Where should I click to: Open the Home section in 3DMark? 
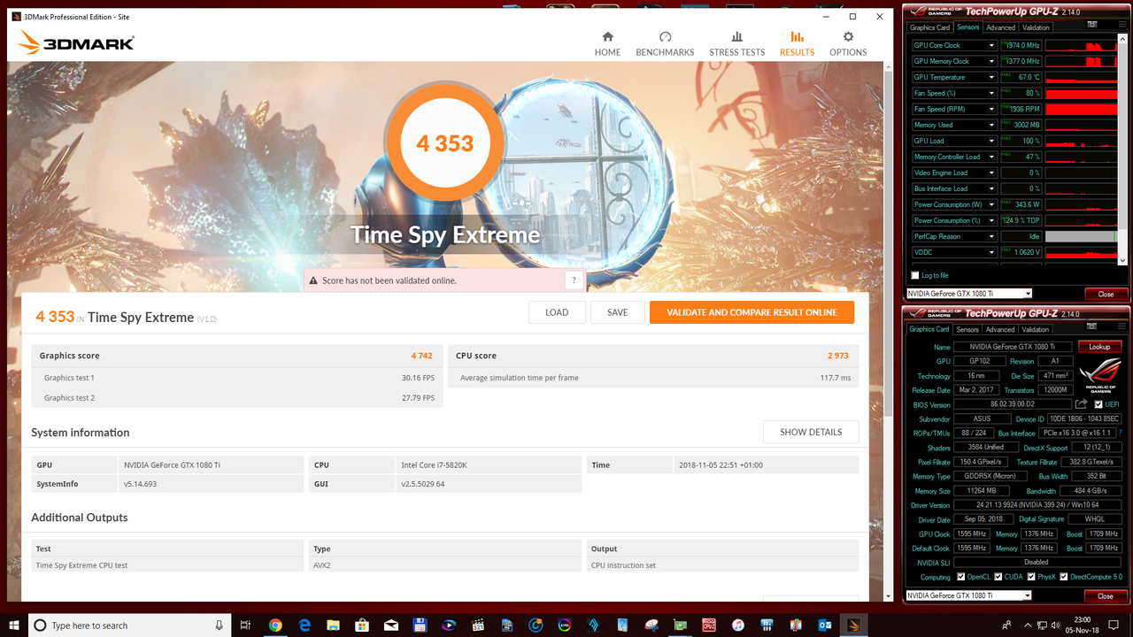[x=607, y=43]
